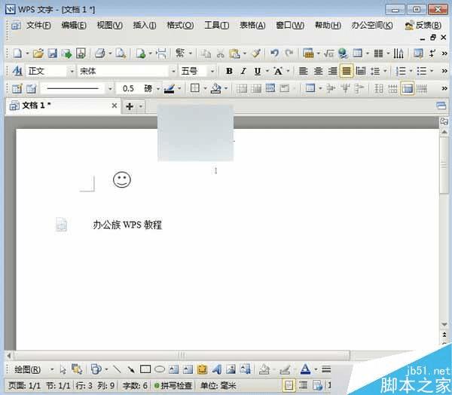Open the 帮助(H) menu
This screenshot has height=395, width=452.
[328, 26]
